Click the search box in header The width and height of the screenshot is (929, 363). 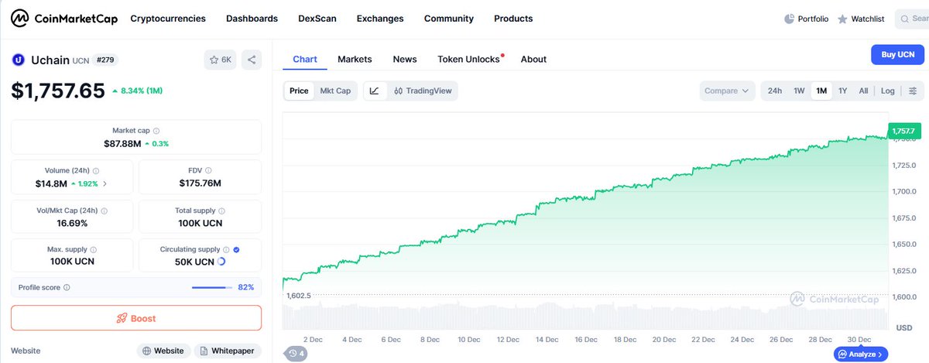[x=912, y=19]
